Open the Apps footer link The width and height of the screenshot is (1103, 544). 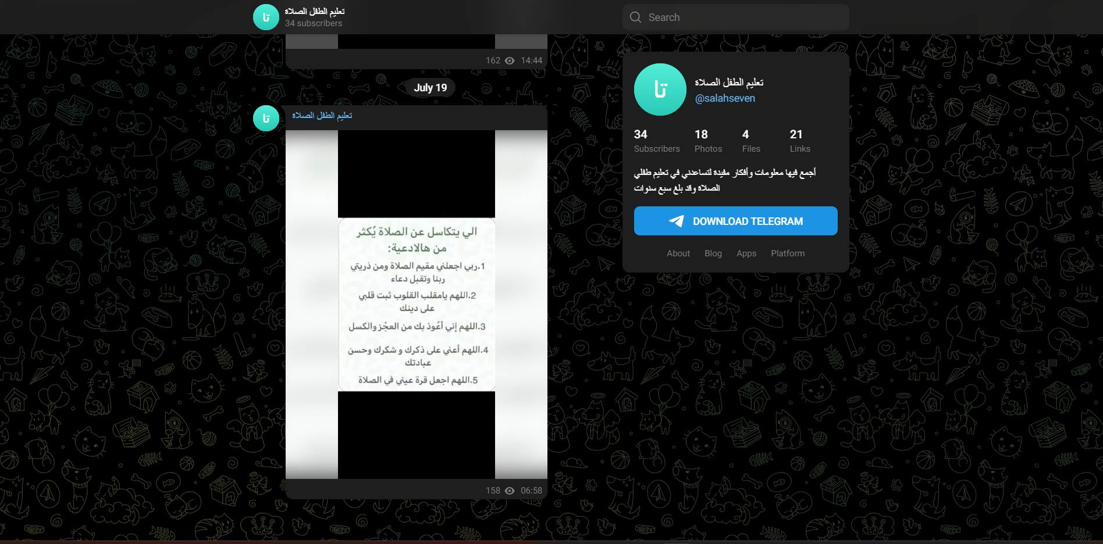click(746, 253)
